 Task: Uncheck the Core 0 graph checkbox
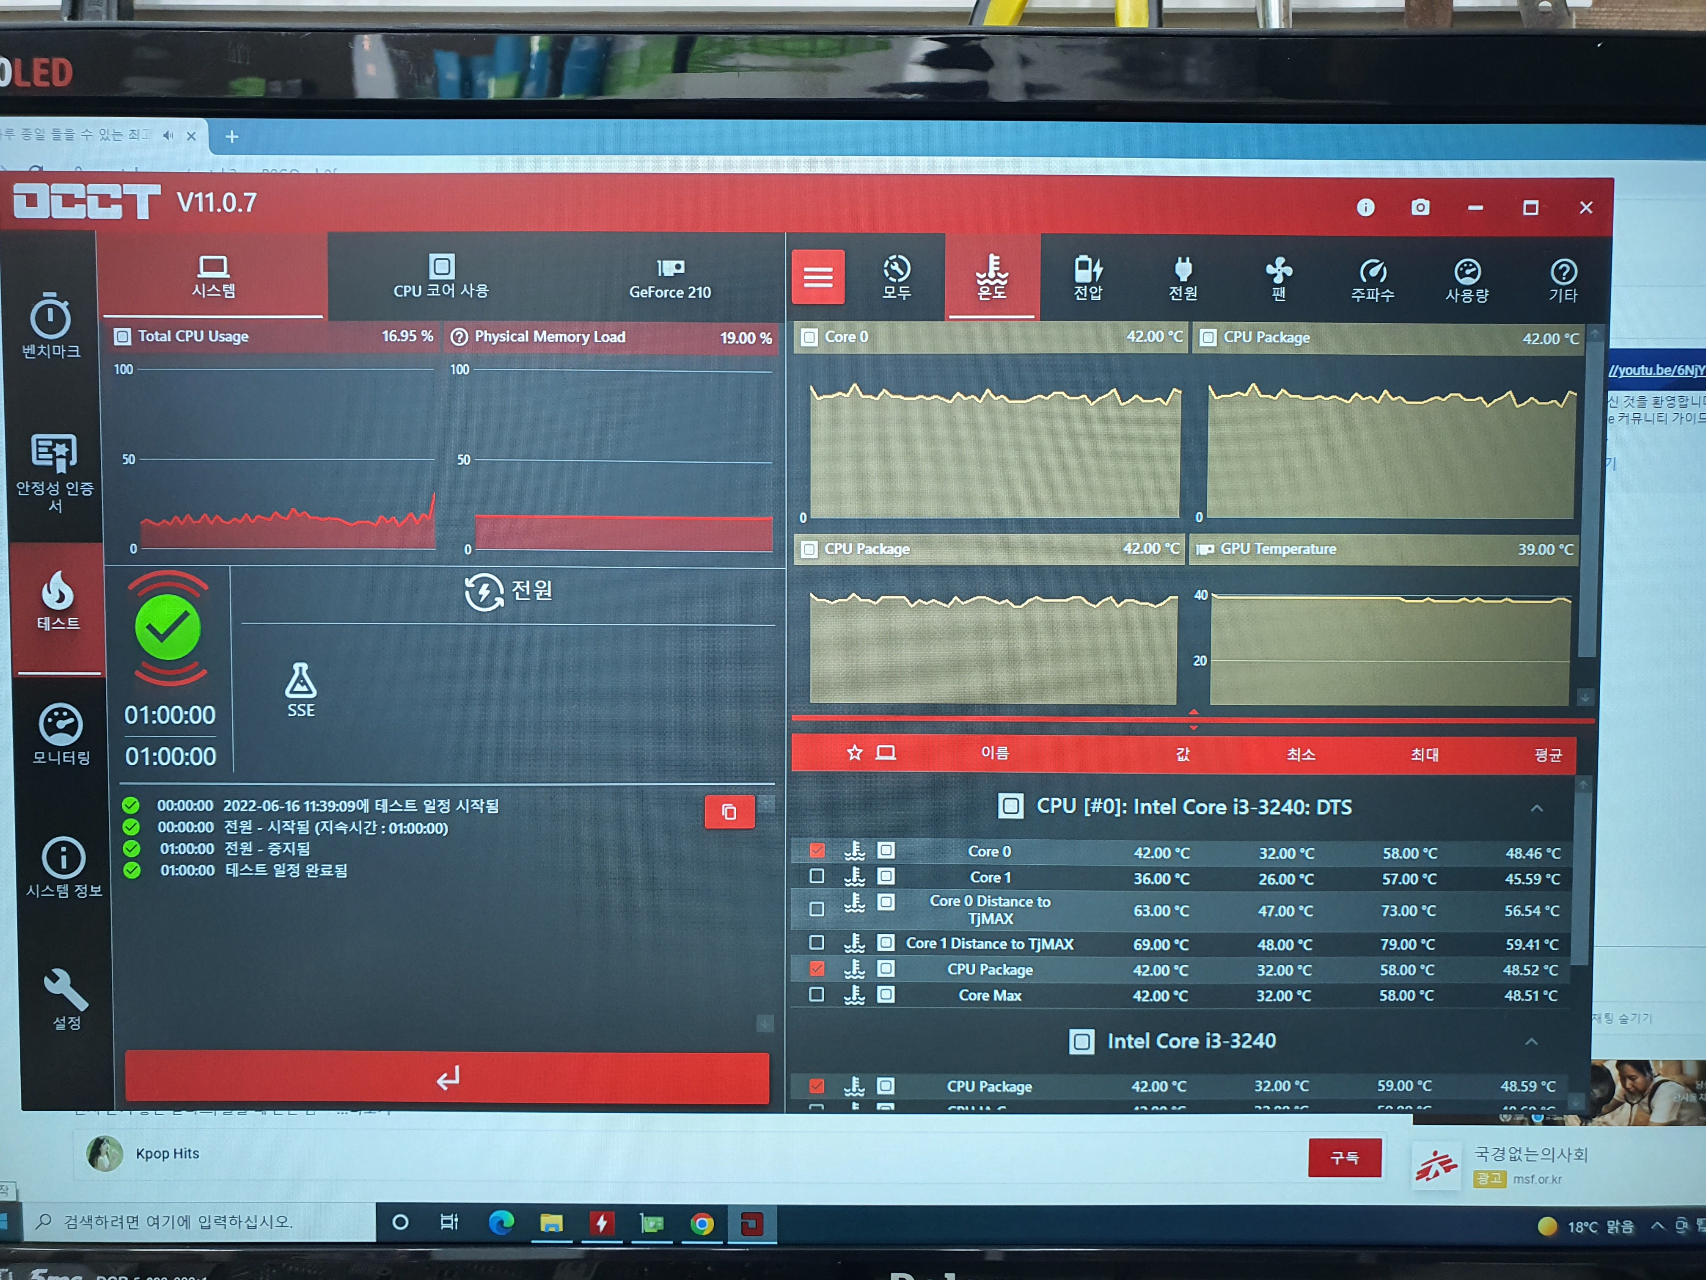[x=817, y=851]
